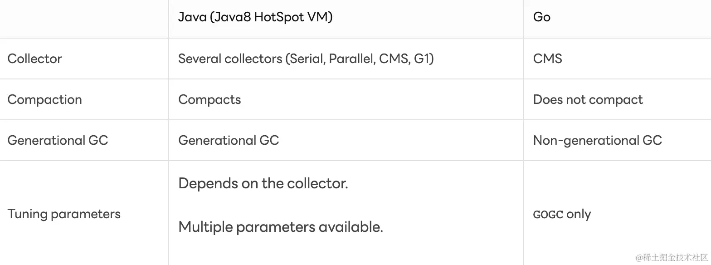
Task: Click the Go column header
Action: pyautogui.click(x=541, y=17)
